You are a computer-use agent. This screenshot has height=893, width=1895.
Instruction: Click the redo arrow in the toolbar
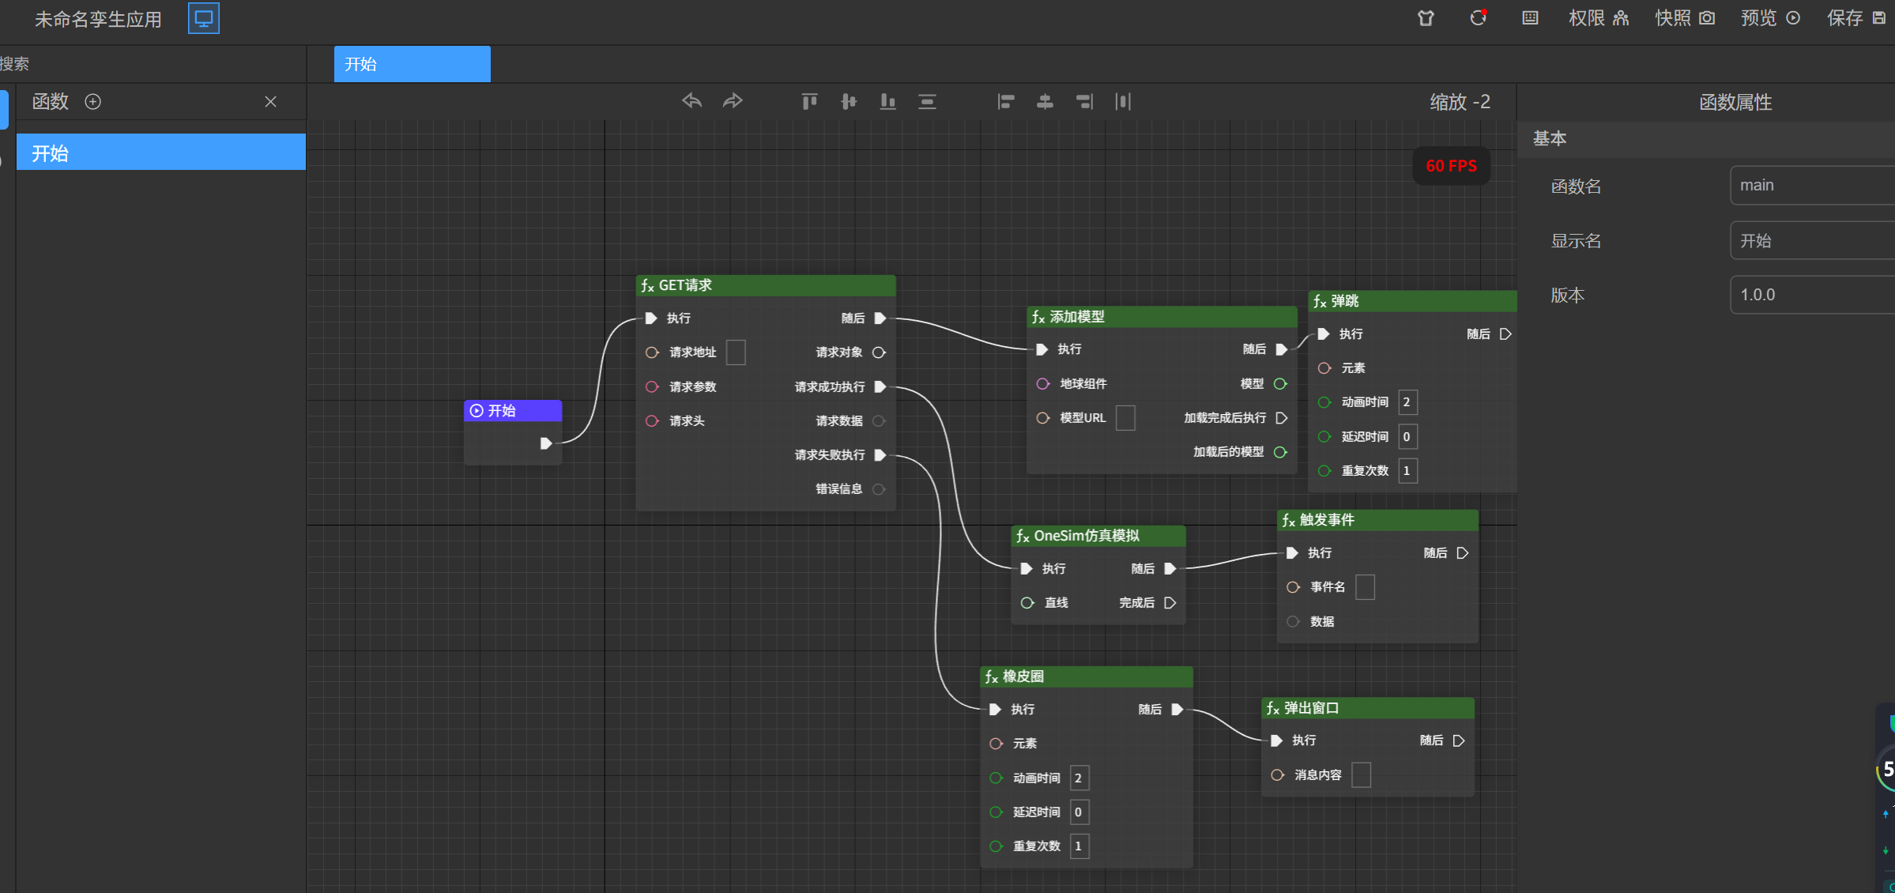click(x=733, y=101)
